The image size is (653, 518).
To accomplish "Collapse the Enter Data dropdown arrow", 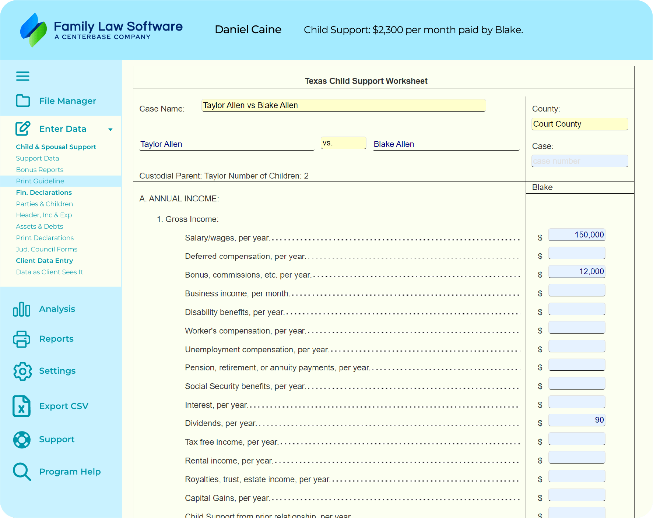I will coord(110,130).
